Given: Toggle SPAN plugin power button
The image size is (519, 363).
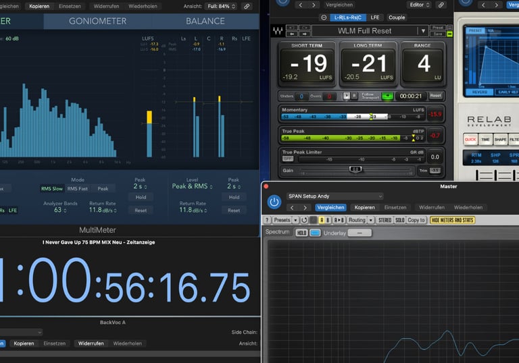Looking at the screenshot, I should coord(274,202).
